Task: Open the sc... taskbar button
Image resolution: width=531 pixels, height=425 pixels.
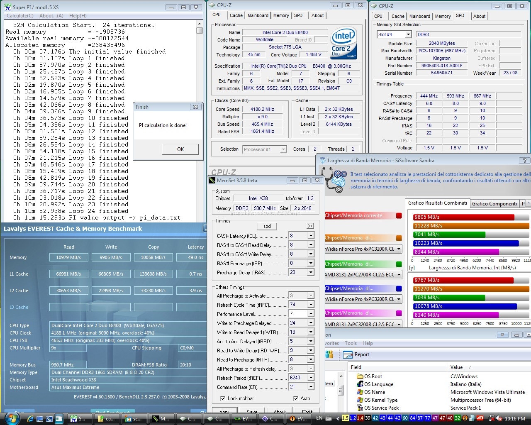Action: [134, 418]
